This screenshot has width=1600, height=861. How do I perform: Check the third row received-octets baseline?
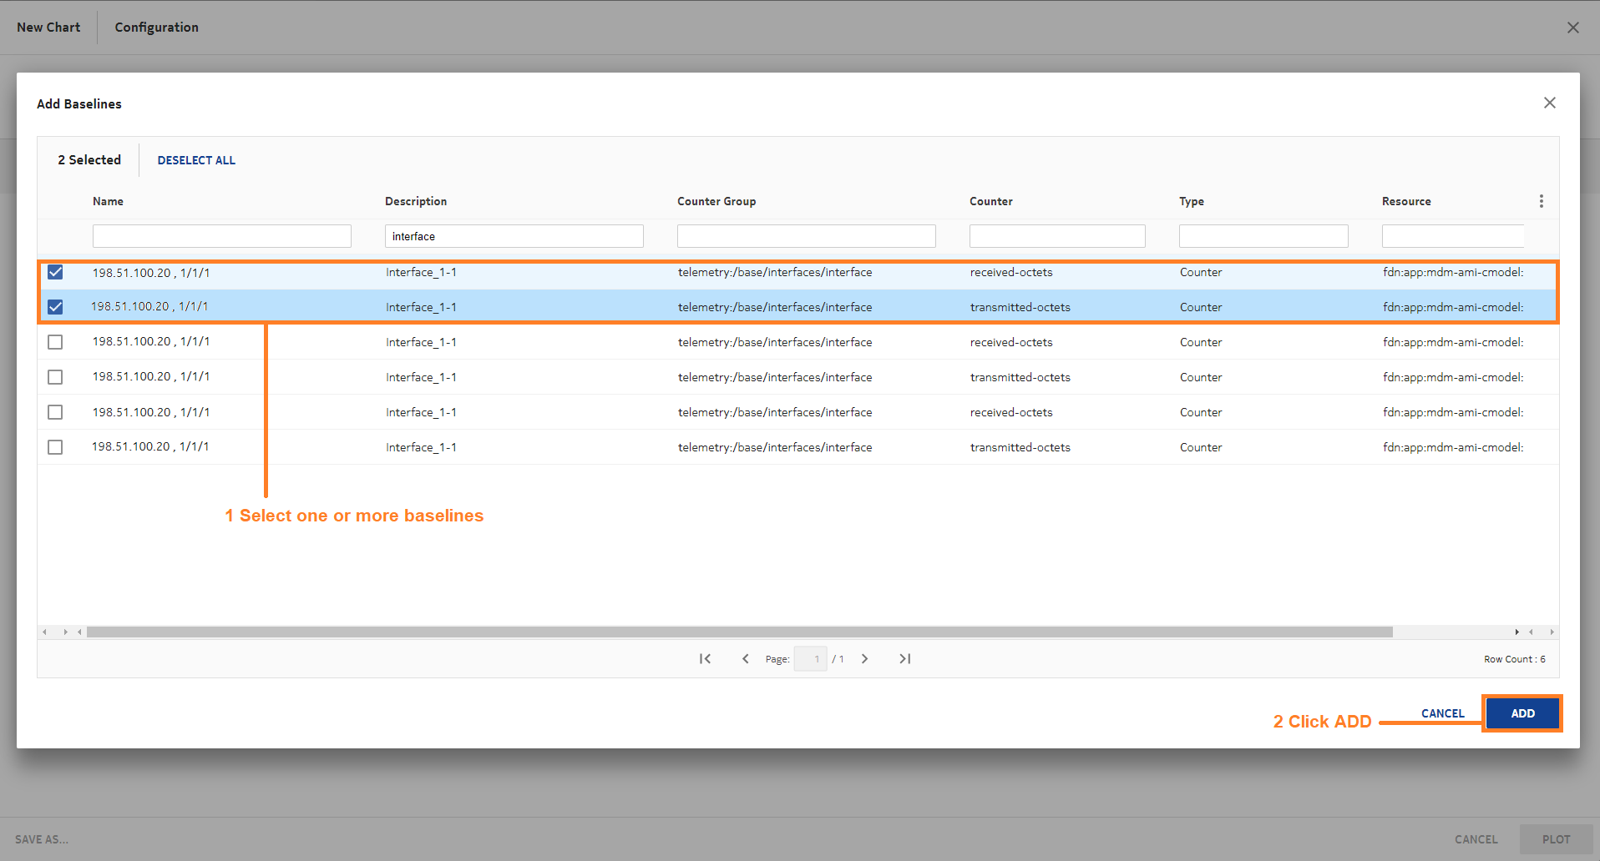pos(55,342)
